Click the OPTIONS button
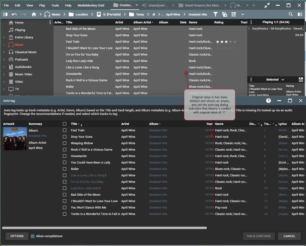Screen dimensions: 306x246 pos(17,236)
